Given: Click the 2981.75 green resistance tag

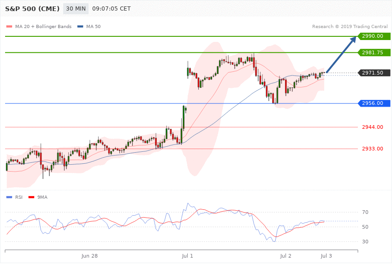Looking at the screenshot, I should click(x=374, y=52).
